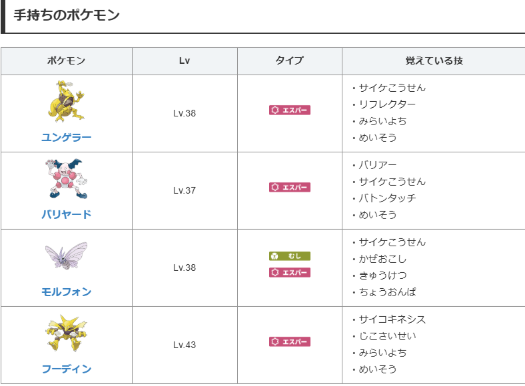Click the バトンタッチ move in バリヤード's list
This screenshot has width=525, height=386.
[x=387, y=198]
